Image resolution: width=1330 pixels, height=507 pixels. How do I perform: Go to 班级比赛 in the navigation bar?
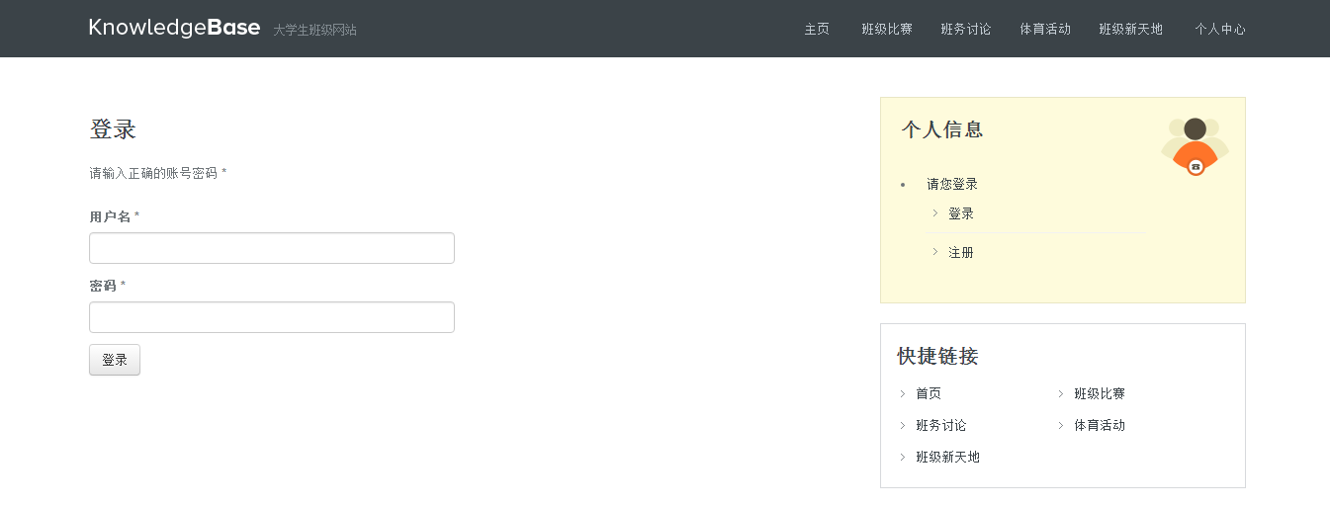(x=887, y=30)
